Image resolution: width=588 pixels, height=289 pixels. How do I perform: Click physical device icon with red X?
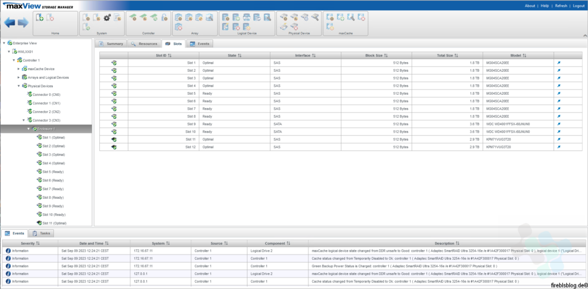(x=294, y=26)
